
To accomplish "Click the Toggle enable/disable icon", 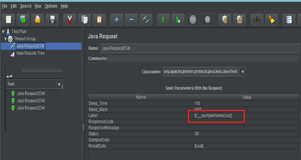I will click(x=146, y=19).
